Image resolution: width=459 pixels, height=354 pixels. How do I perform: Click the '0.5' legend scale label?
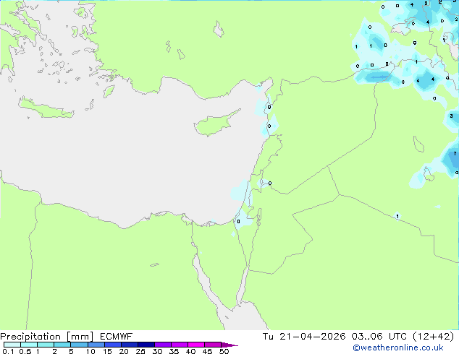[25, 351]
